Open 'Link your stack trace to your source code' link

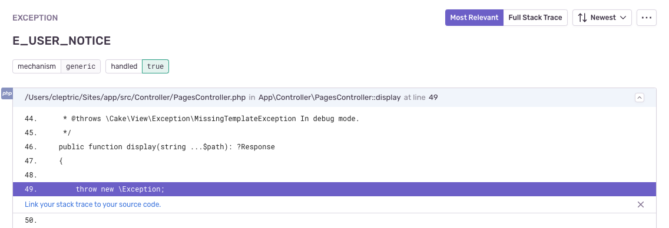[92, 204]
